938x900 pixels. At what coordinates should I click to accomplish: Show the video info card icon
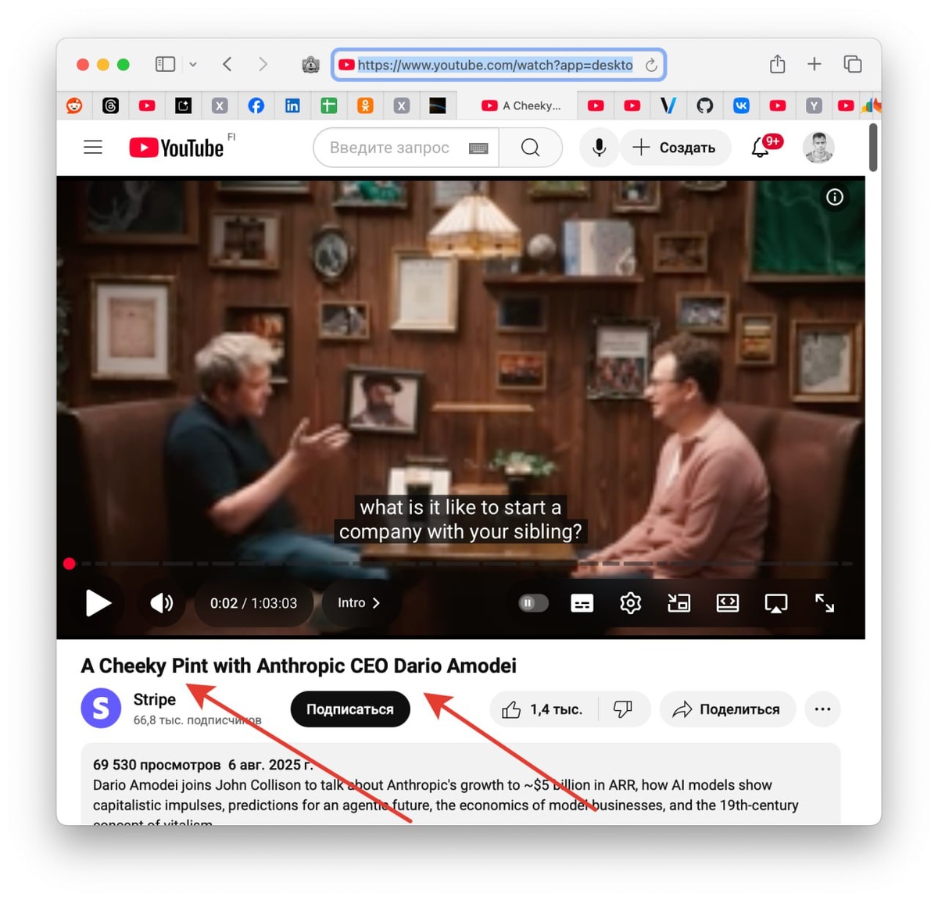tap(835, 197)
